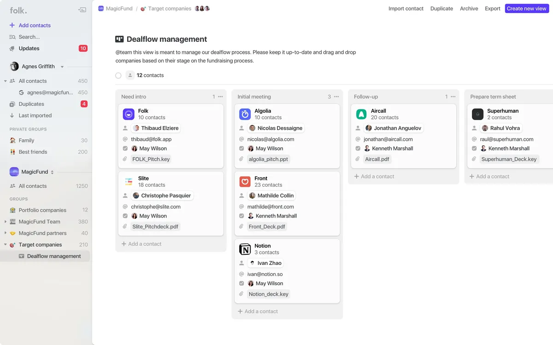The image size is (553, 345).
Task: Toggle the checkbox in the Front card
Action: pos(241,216)
